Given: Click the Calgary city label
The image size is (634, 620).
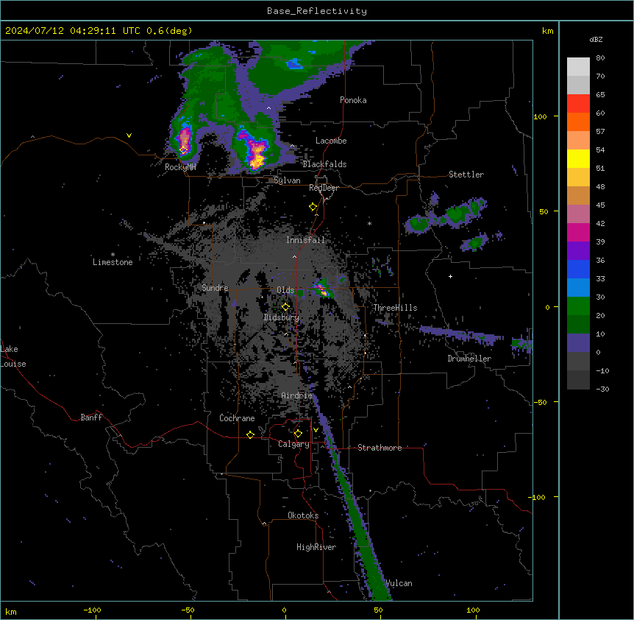Looking at the screenshot, I should [x=293, y=444].
